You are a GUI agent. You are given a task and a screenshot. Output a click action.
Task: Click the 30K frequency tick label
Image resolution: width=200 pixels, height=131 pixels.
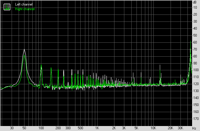coord(180,128)
